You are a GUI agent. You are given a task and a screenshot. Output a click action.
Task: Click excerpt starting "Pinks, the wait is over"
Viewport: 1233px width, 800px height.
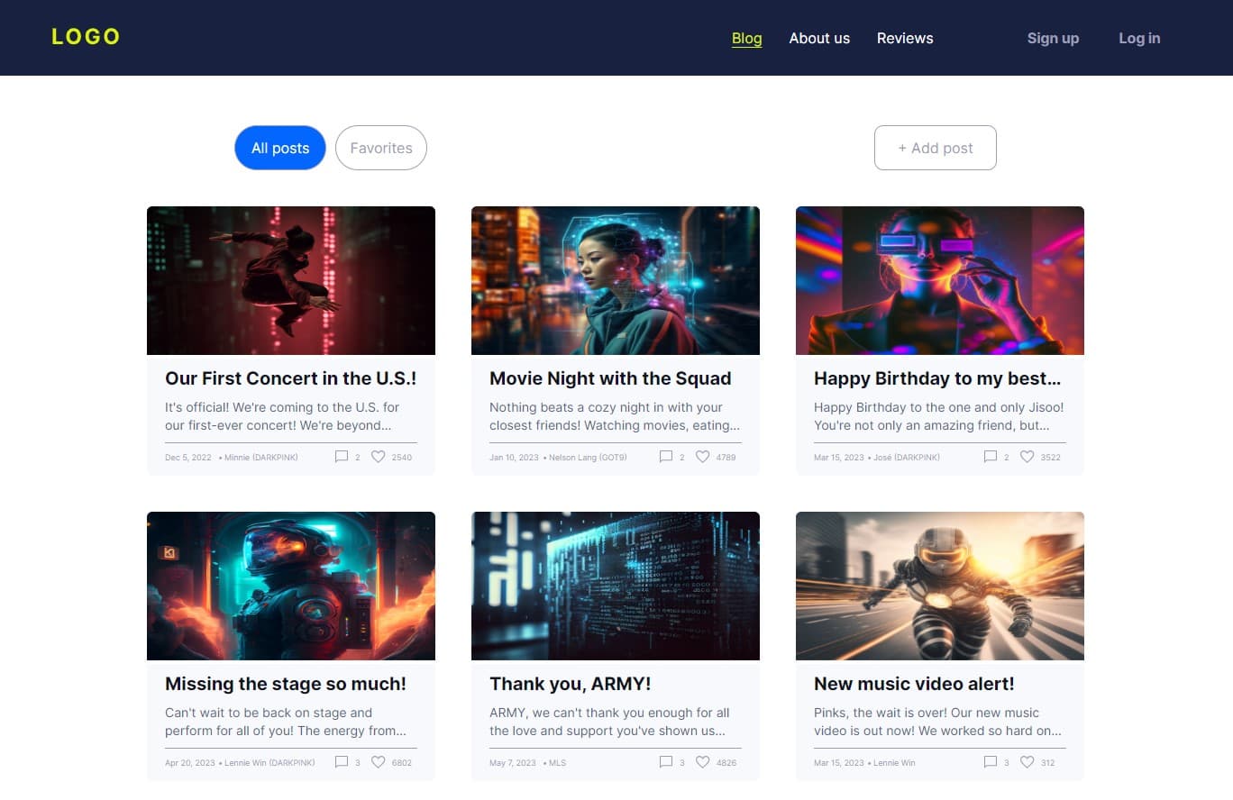[x=937, y=722]
